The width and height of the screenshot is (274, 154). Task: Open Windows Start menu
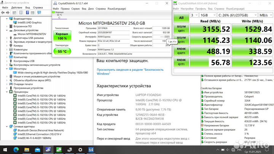[x=5, y=150]
